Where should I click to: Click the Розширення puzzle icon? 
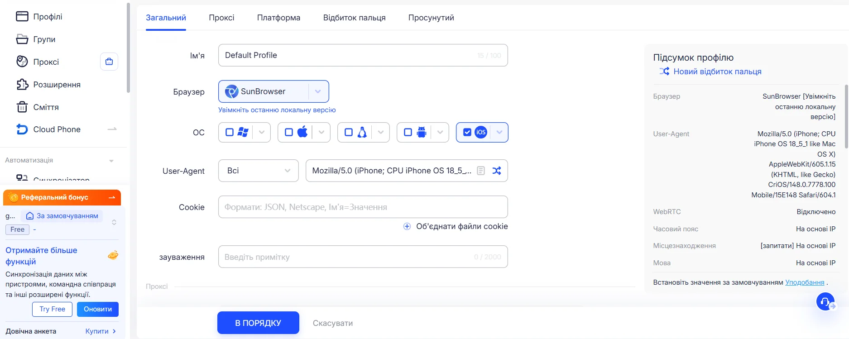pos(22,85)
